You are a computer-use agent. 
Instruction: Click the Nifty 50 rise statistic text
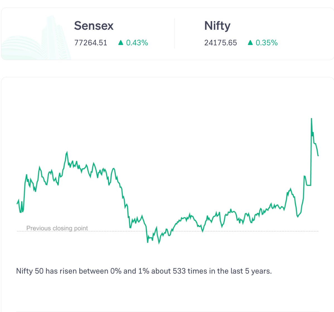point(144,271)
